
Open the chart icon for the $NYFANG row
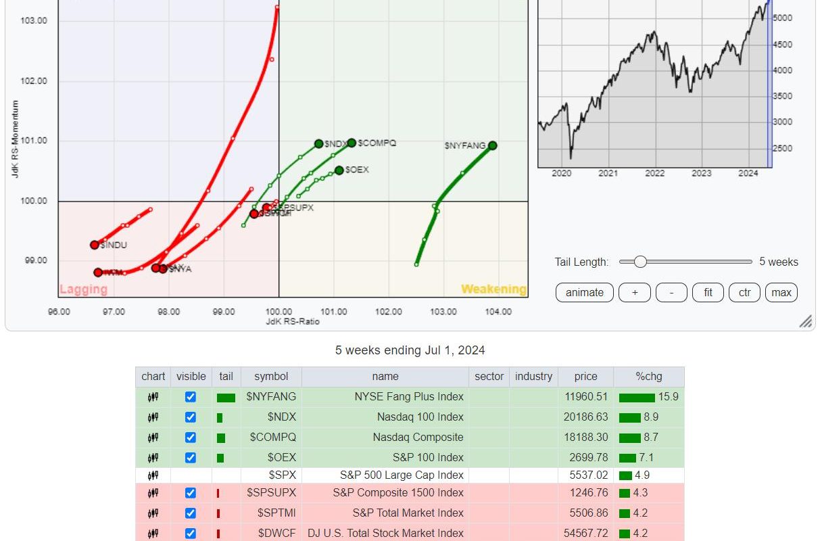tap(153, 397)
